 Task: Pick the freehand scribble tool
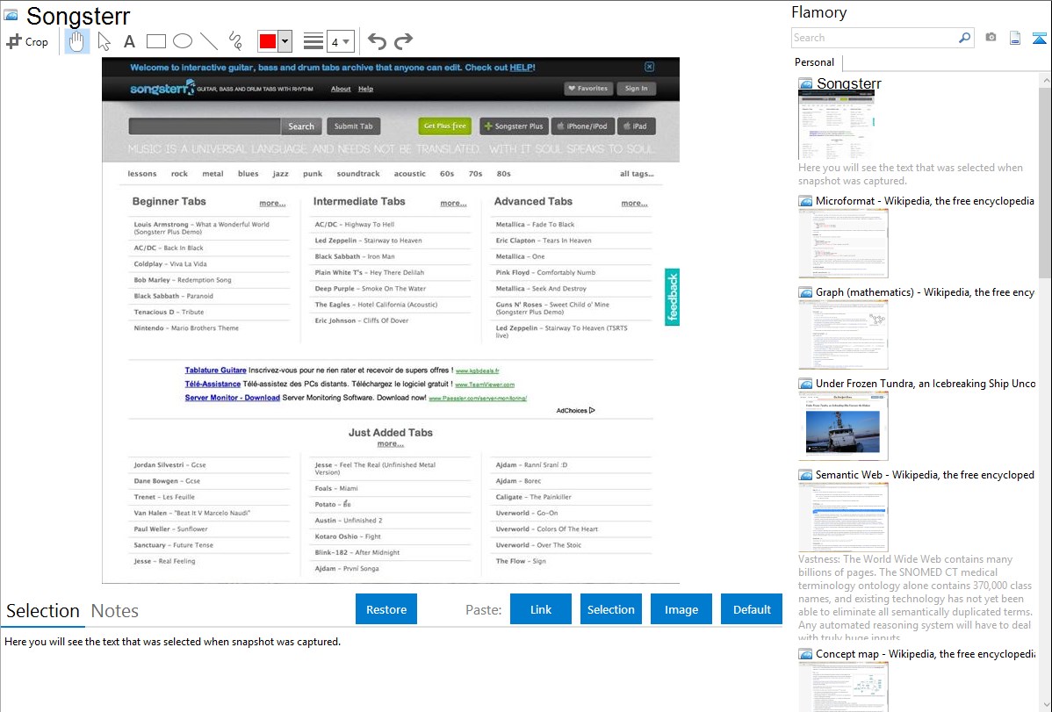pos(235,41)
